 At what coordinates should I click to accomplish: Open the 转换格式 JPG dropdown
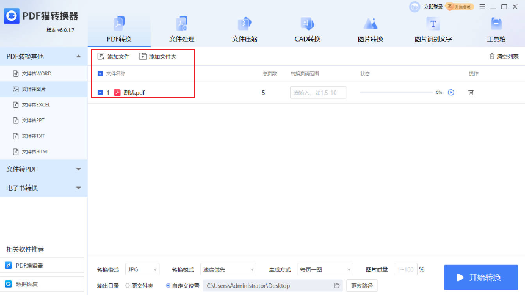coord(142,269)
